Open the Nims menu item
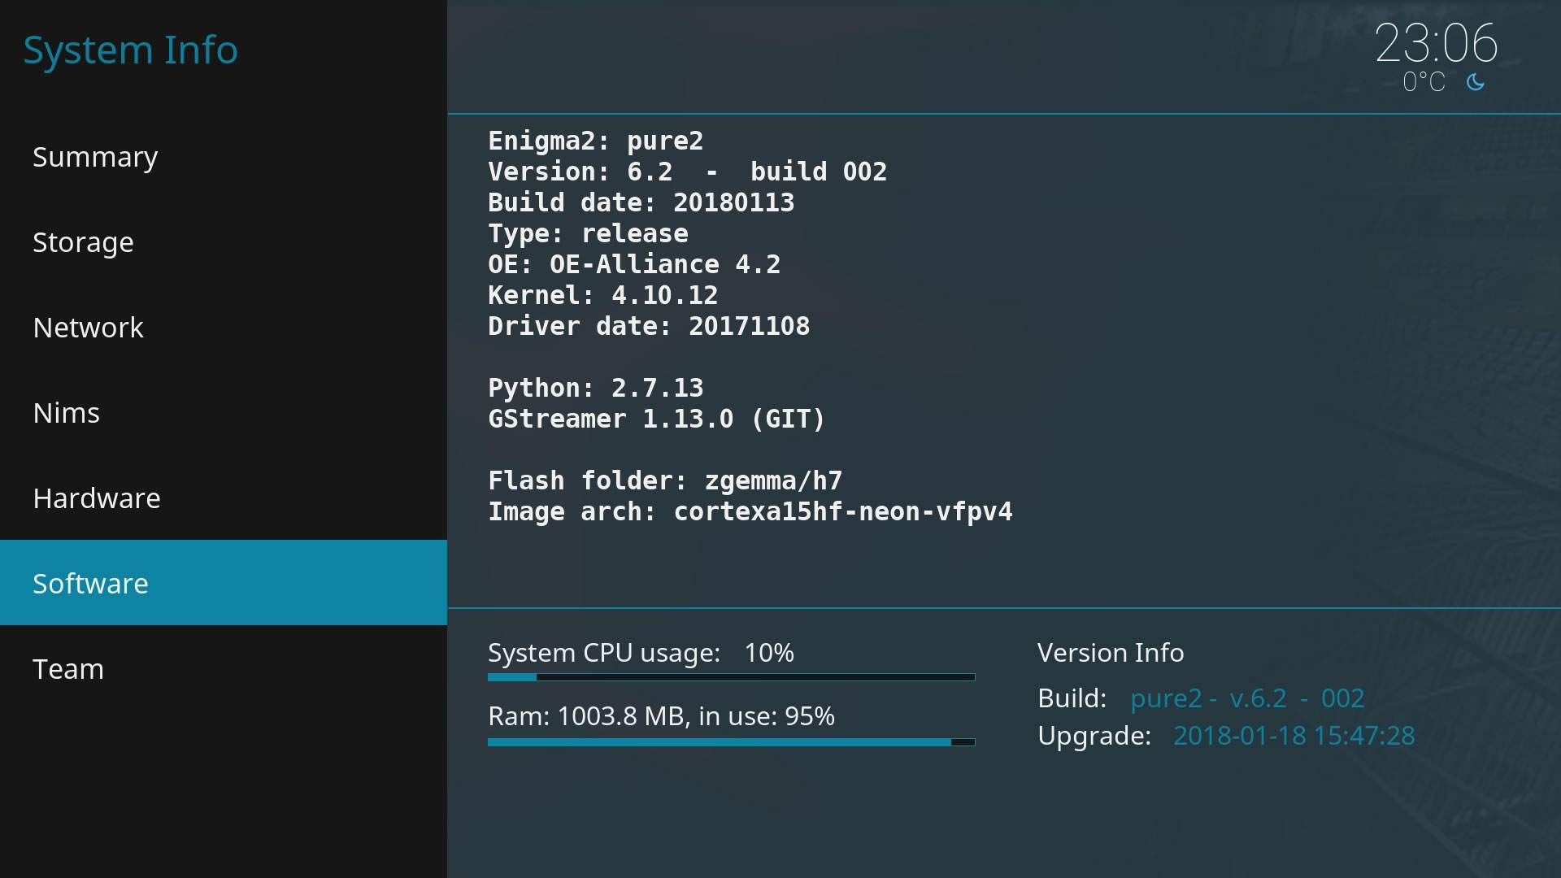This screenshot has height=878, width=1561. point(224,413)
